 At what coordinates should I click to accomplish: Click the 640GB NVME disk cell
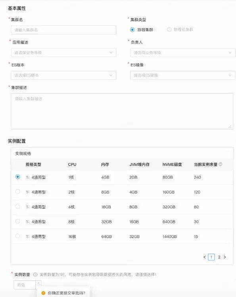(x=169, y=222)
